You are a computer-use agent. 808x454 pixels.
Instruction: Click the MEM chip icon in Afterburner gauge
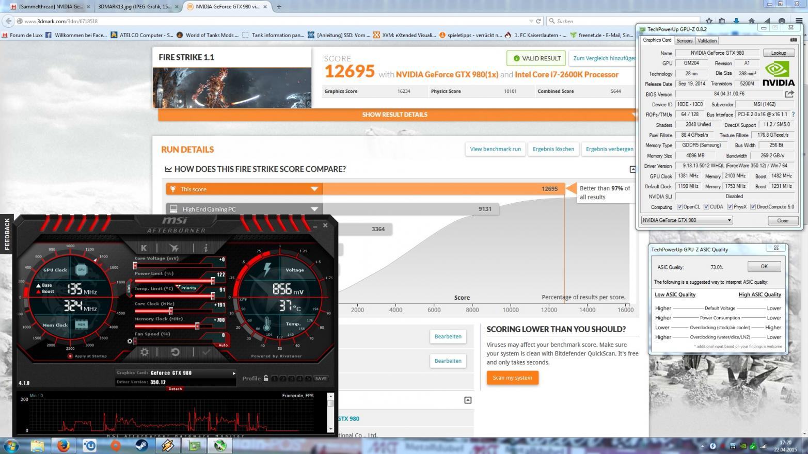[81, 325]
